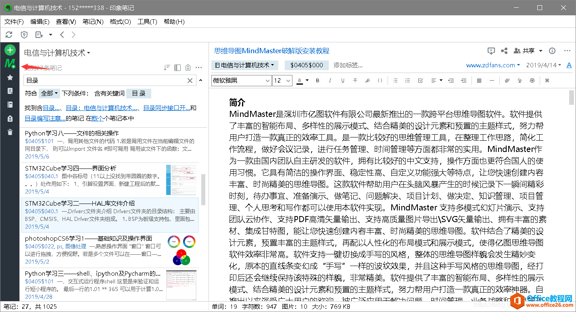Click the green plus new note button
The width and height of the screenshot is (576, 312).
point(10,50)
